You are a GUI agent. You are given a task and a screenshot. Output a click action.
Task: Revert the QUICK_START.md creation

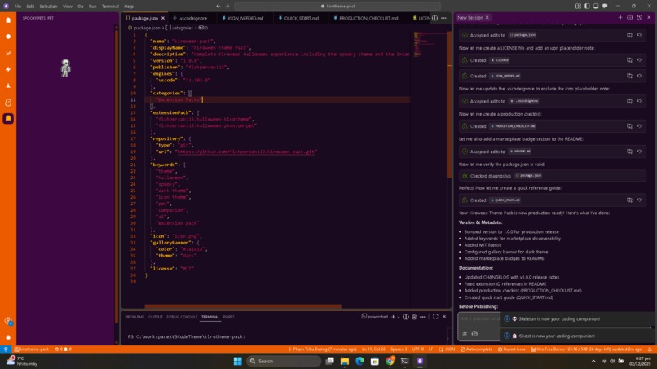[x=639, y=200]
